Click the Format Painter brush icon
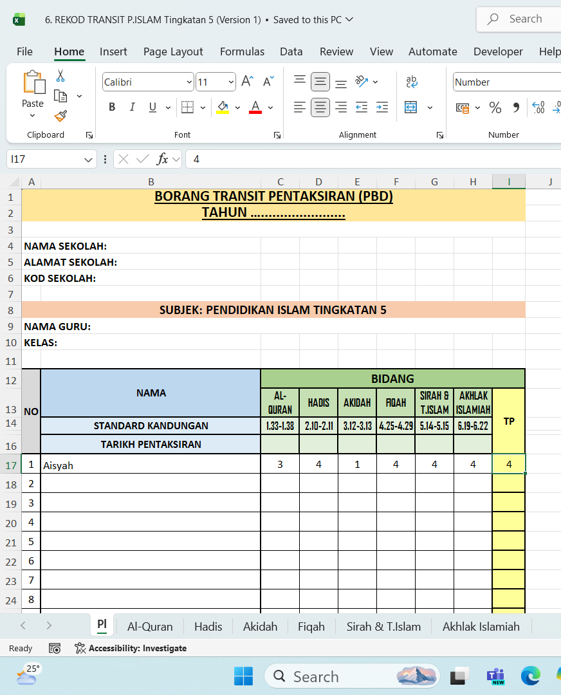This screenshot has width=561, height=695. 60,116
